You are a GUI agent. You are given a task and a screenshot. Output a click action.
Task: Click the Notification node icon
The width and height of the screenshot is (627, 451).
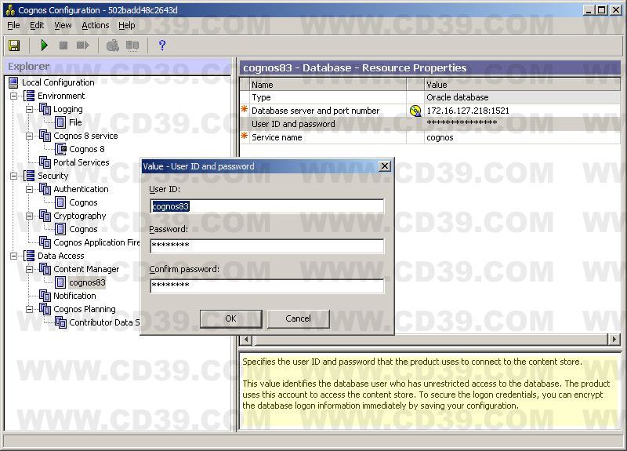click(45, 296)
